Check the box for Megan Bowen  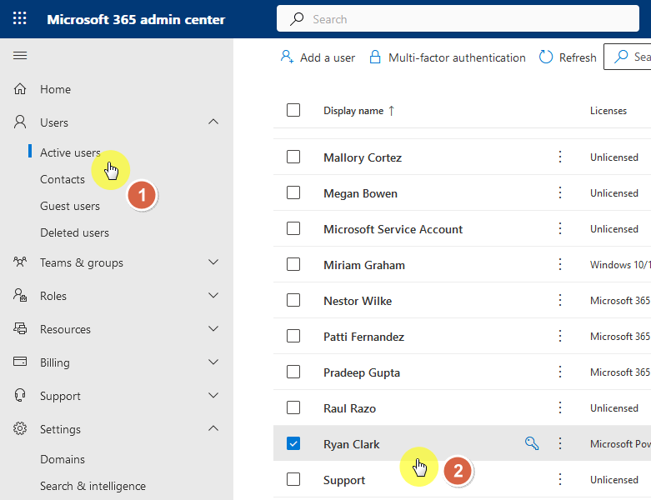point(293,192)
